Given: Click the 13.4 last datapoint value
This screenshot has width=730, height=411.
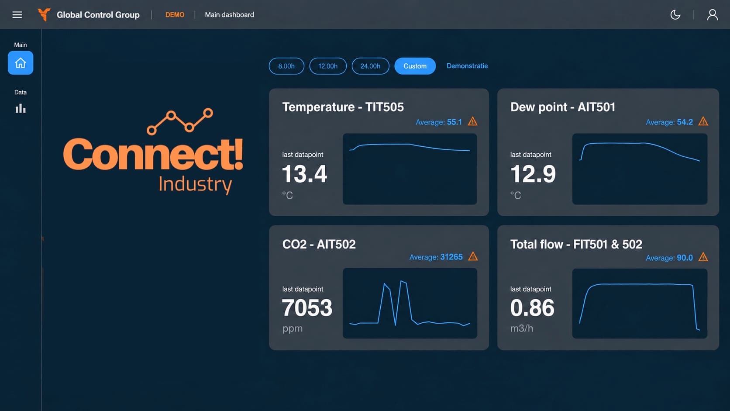Looking at the screenshot, I should (304, 174).
